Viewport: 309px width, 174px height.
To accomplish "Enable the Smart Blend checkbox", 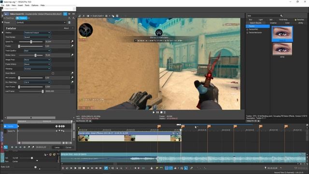I will tap(53, 73).
